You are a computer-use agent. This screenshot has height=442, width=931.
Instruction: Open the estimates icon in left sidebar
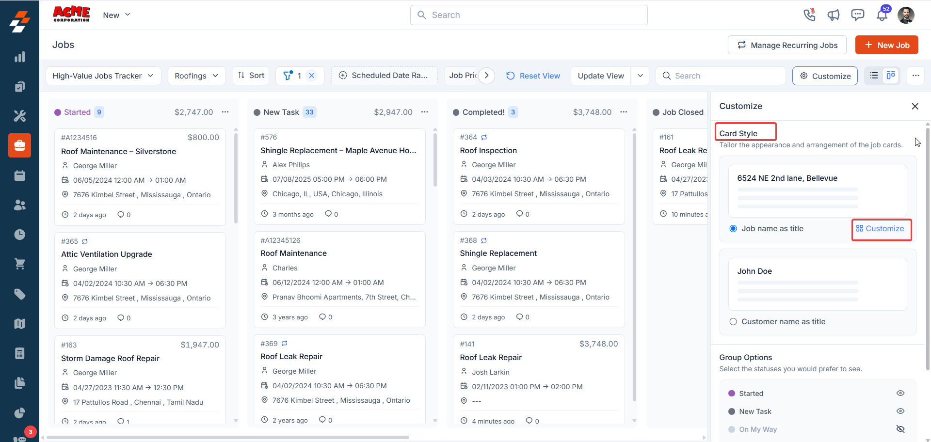19,86
